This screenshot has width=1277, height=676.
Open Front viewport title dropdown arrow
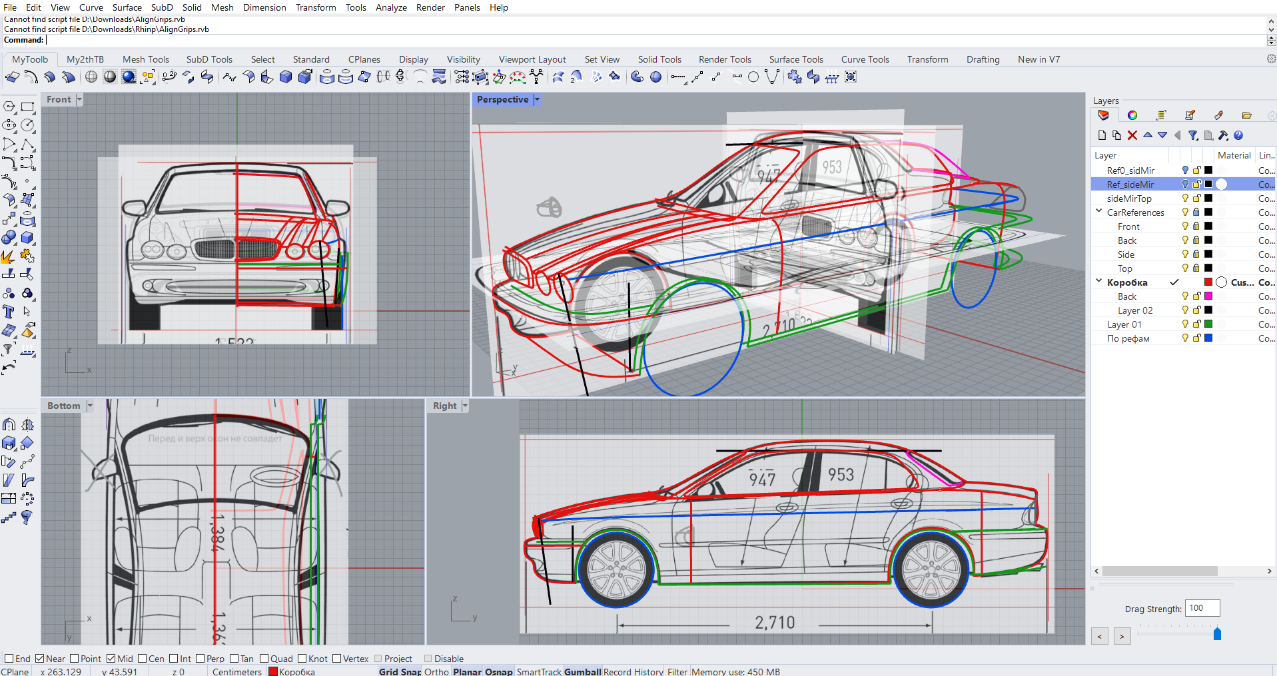(79, 99)
